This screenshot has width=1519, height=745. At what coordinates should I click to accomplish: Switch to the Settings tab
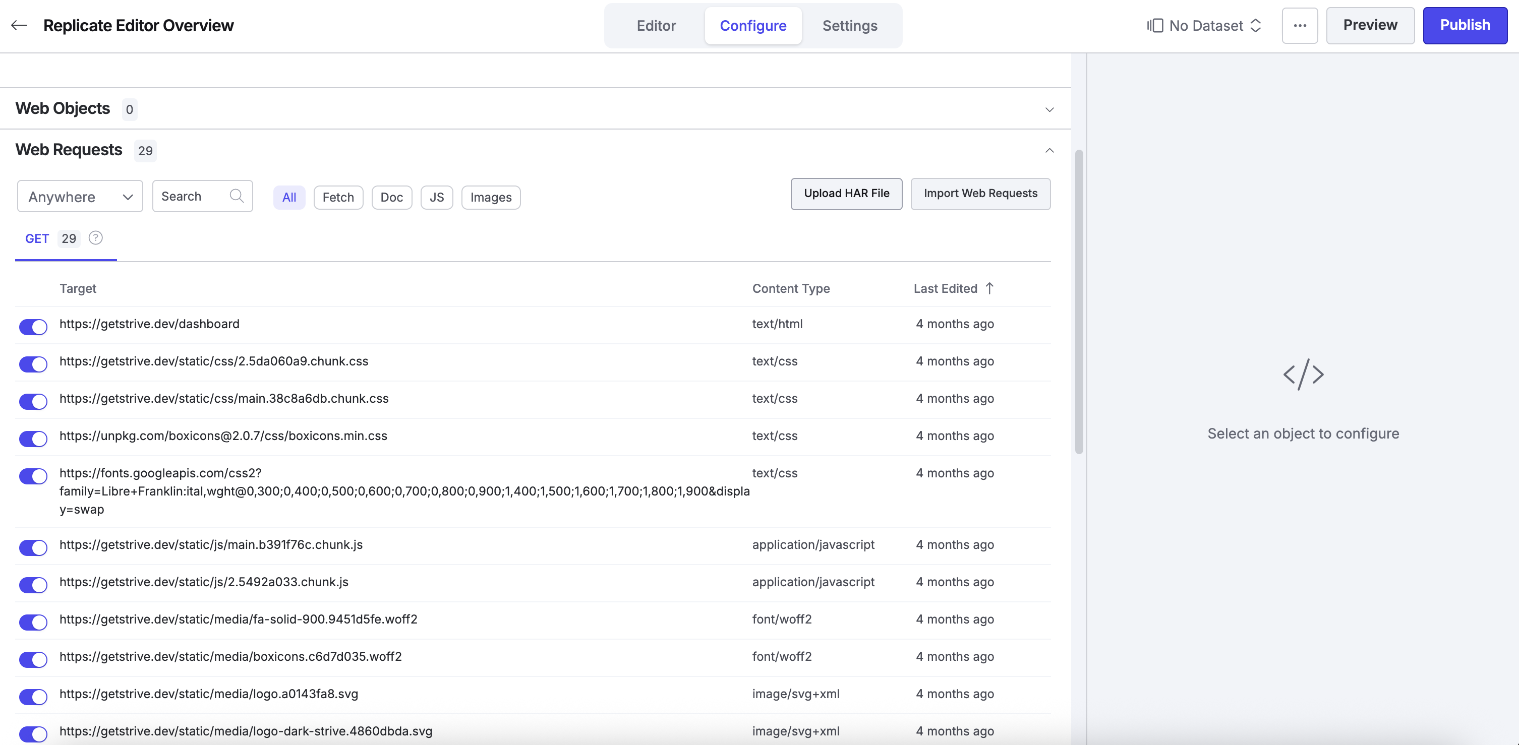click(x=850, y=26)
